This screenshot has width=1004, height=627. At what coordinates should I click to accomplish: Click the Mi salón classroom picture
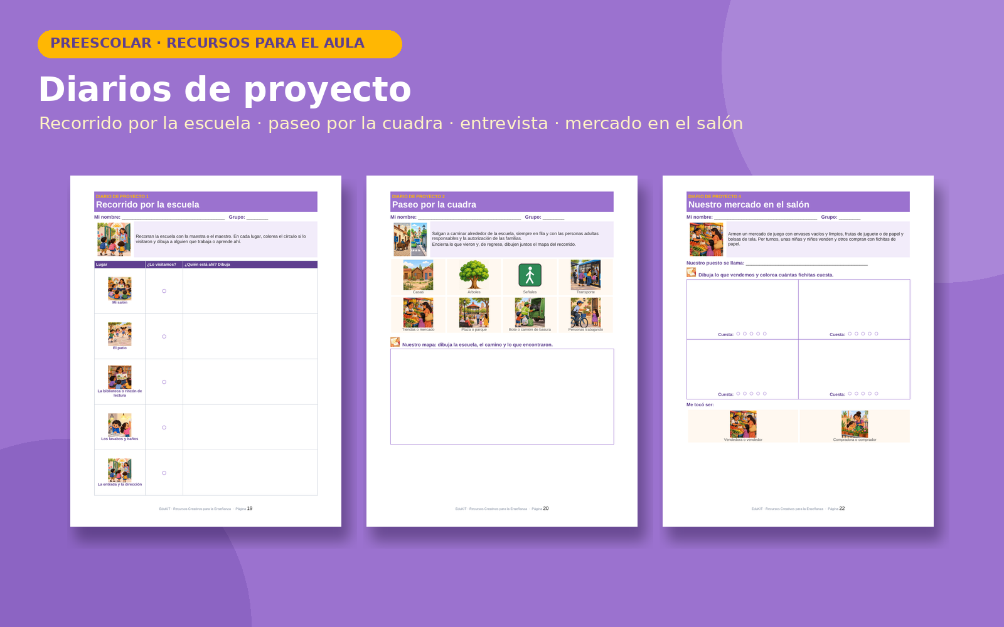[x=120, y=288]
